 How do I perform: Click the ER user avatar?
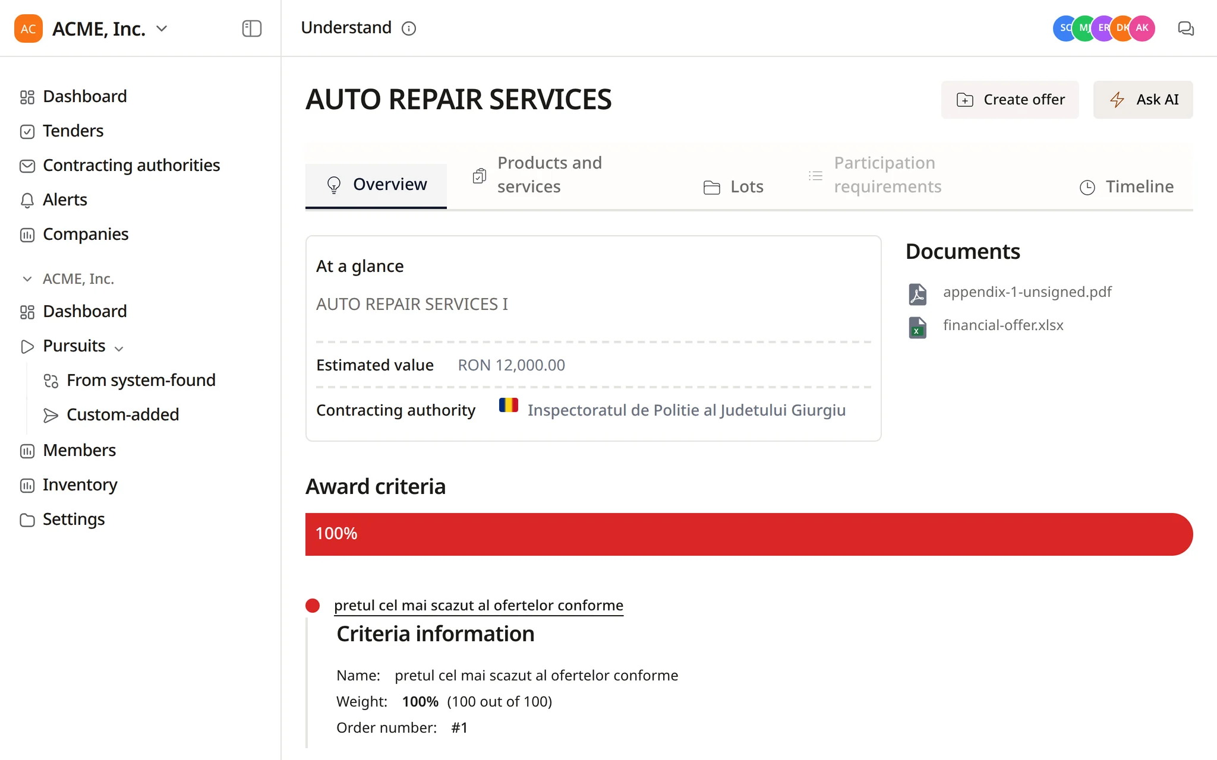pos(1102,28)
